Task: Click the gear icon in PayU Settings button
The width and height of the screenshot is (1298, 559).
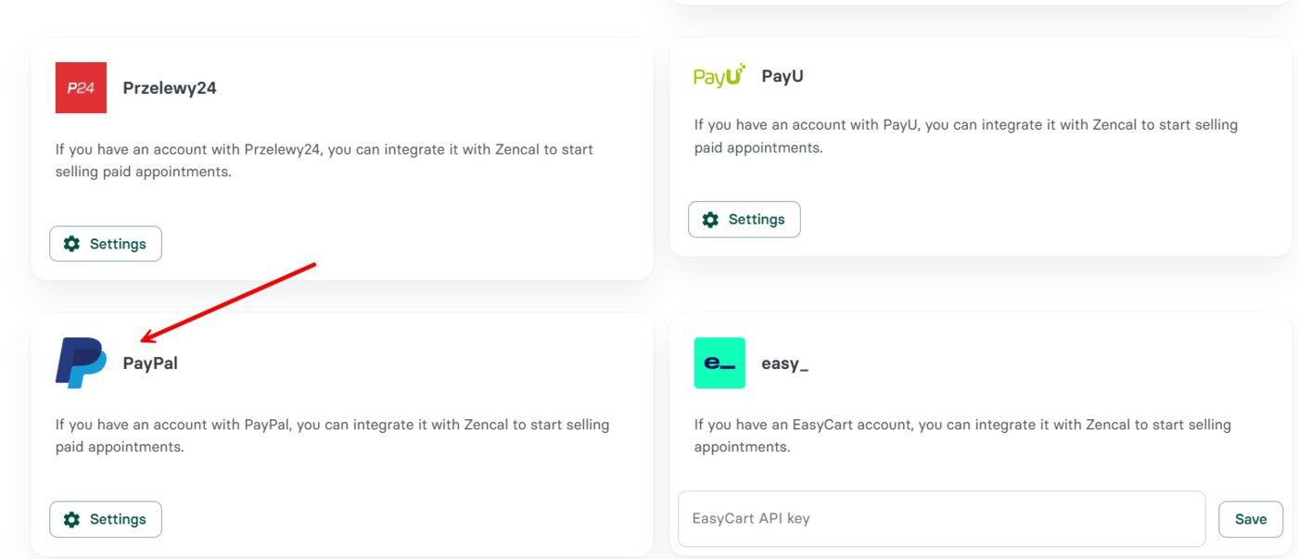Action: (x=709, y=219)
